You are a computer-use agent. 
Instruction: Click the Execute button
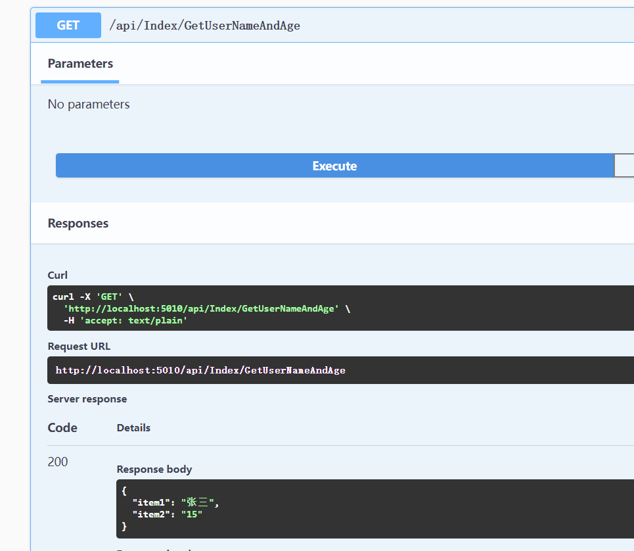(x=334, y=166)
